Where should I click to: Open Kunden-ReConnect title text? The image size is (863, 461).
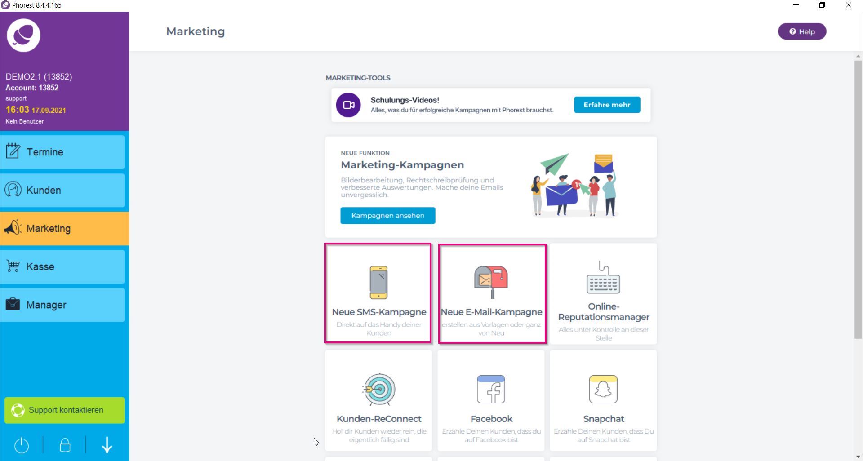(379, 419)
